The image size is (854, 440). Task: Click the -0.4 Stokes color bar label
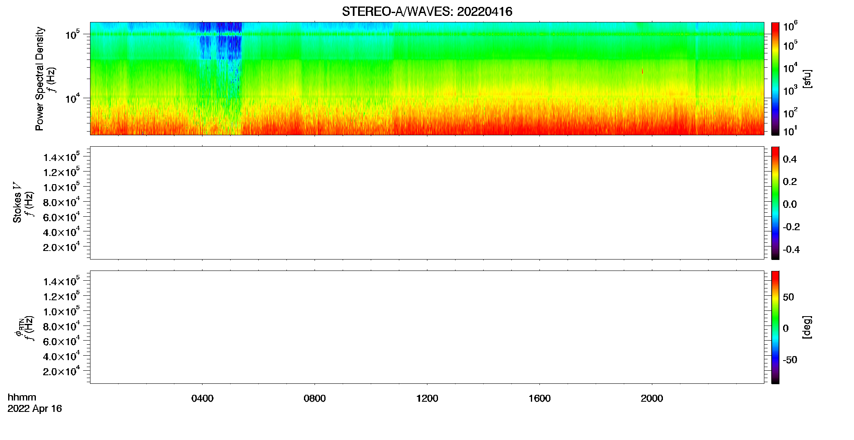click(791, 249)
